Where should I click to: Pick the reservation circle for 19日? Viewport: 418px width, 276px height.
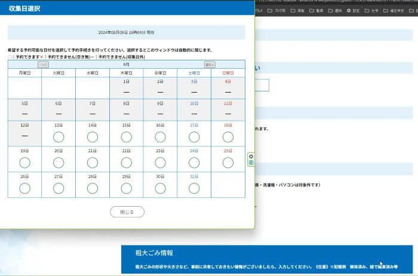(24, 162)
